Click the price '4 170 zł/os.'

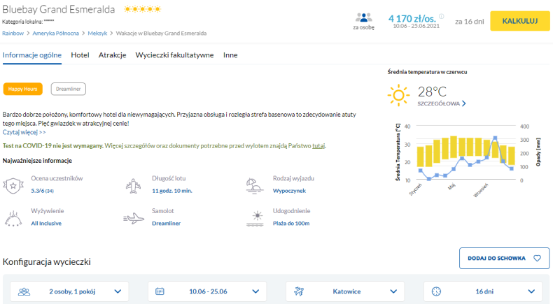tap(412, 18)
